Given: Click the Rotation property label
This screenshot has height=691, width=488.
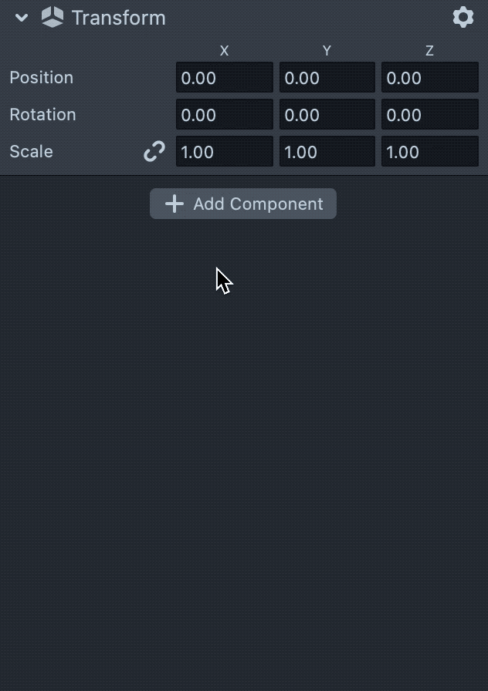Looking at the screenshot, I should click(x=43, y=115).
